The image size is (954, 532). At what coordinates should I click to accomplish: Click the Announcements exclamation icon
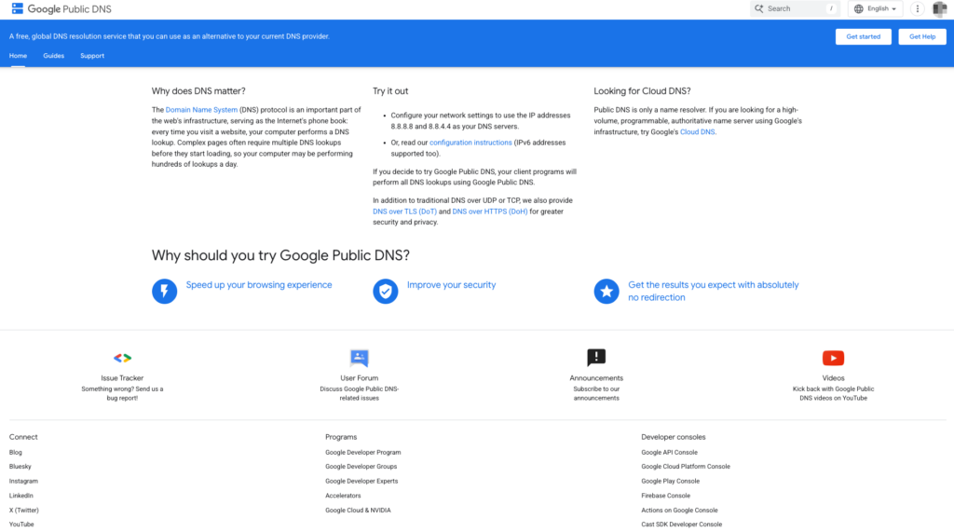point(596,357)
